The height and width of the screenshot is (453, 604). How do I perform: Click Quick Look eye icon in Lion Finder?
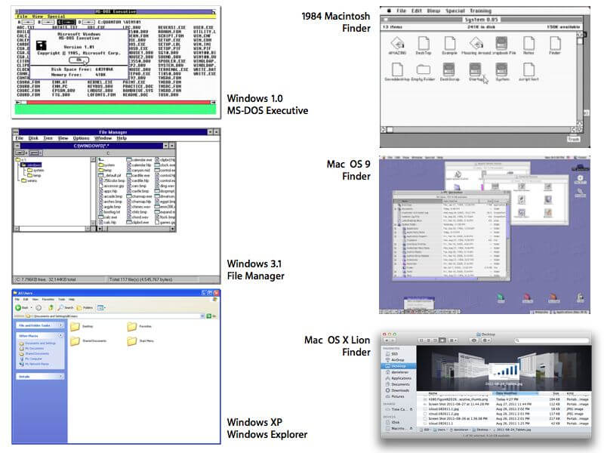point(474,341)
